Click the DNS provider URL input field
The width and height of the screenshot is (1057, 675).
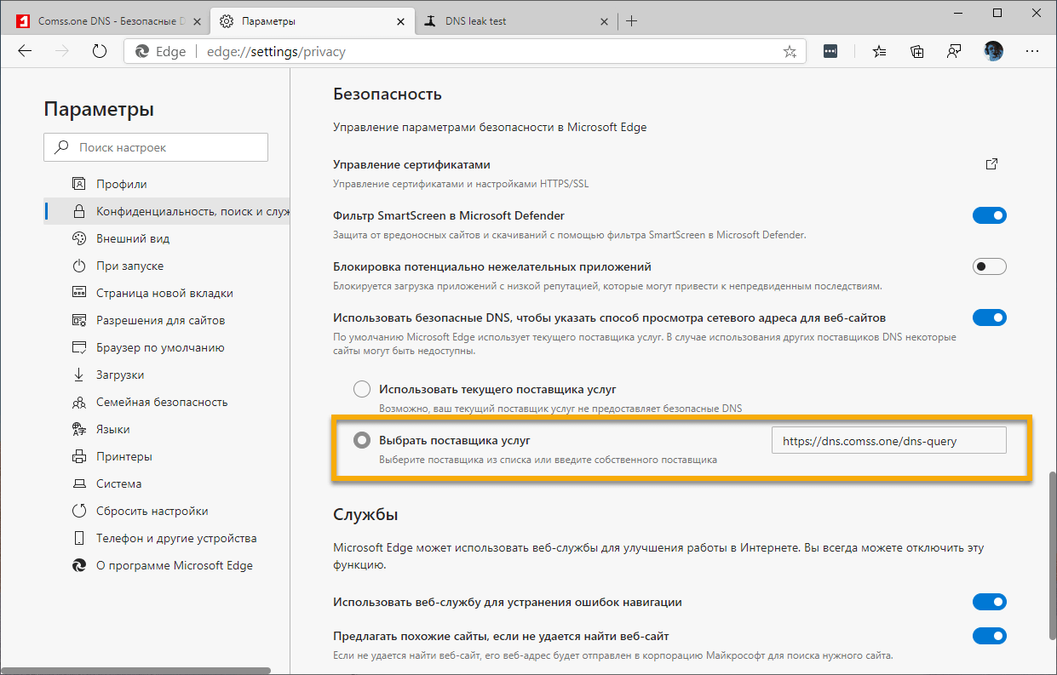point(888,441)
